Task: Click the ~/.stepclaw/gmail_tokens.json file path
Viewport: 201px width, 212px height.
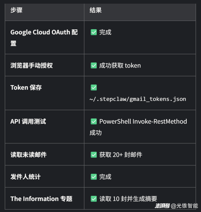Action: [x=138, y=99]
